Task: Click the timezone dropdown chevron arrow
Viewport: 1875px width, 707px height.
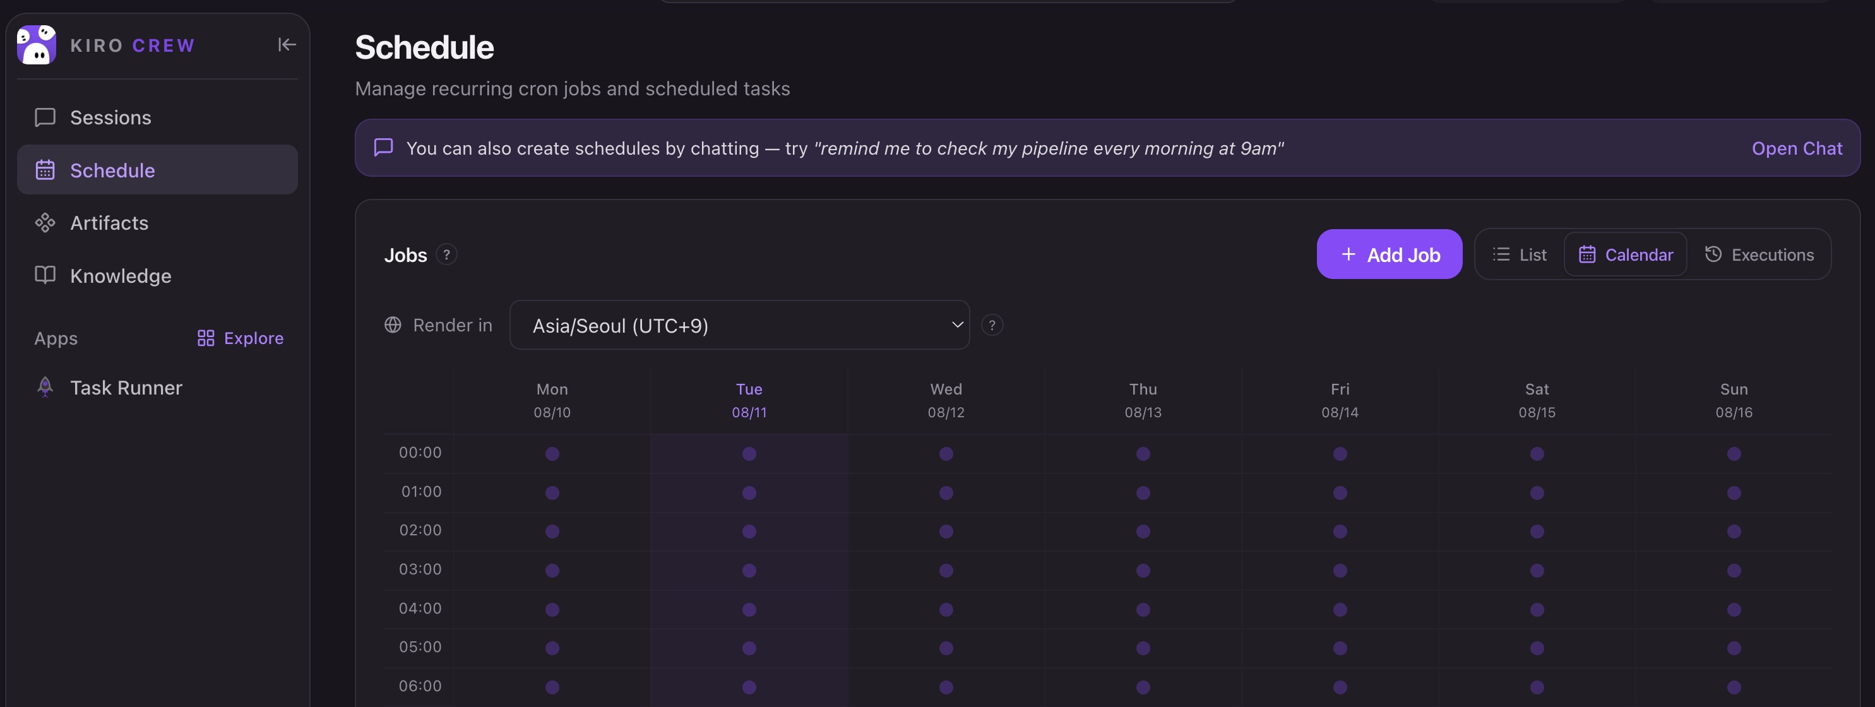Action: pyautogui.click(x=957, y=326)
